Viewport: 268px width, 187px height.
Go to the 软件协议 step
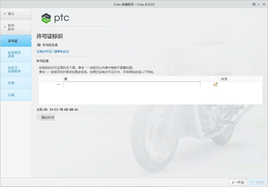(x=16, y=27)
